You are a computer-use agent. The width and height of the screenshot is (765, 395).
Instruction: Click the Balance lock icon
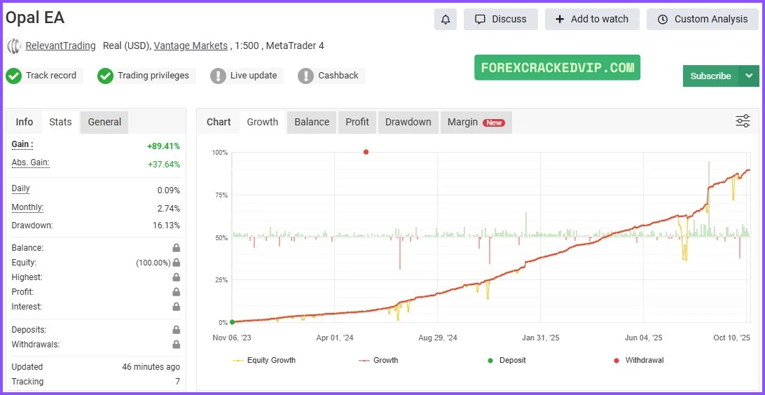pyautogui.click(x=177, y=248)
